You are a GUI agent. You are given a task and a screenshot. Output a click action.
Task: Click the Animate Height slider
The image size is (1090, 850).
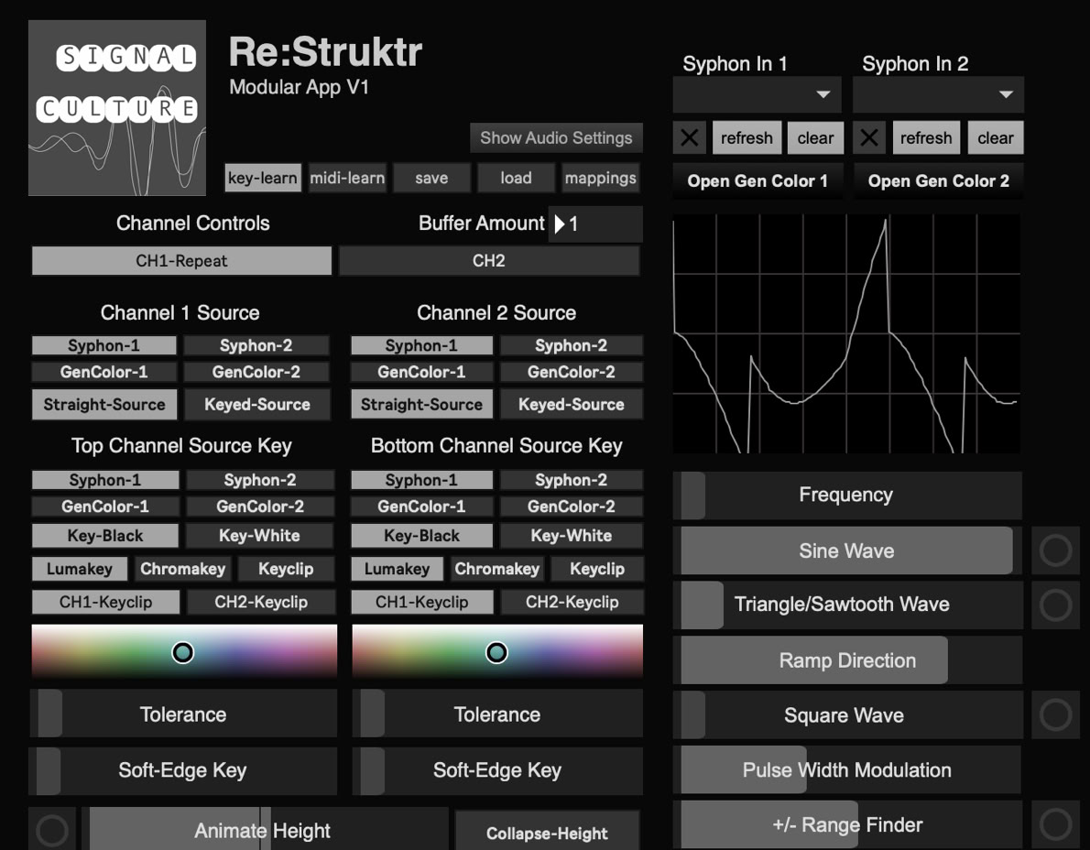coord(265,829)
